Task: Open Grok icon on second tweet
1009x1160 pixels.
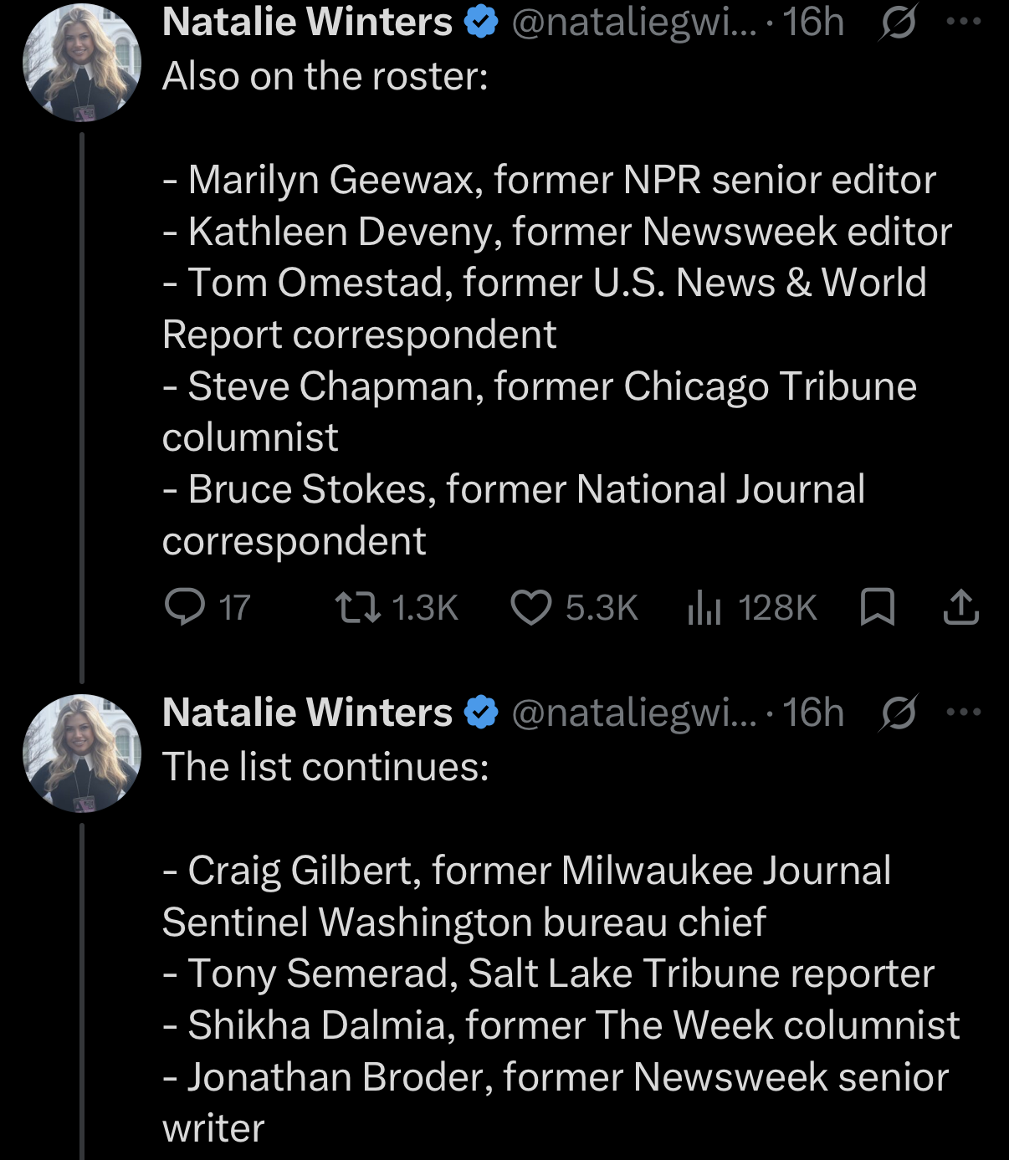Action: coord(899,713)
